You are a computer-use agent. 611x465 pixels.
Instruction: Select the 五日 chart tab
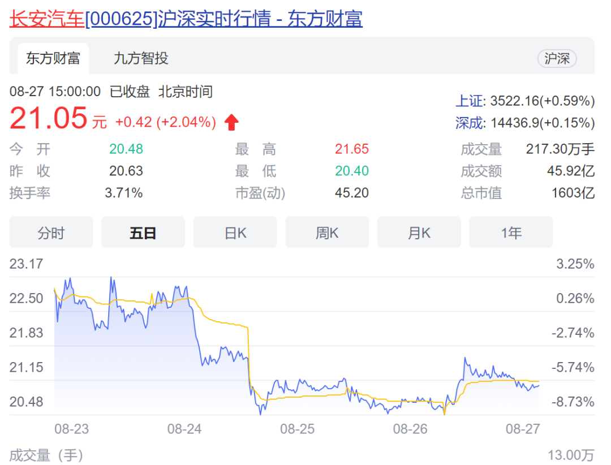click(x=143, y=232)
